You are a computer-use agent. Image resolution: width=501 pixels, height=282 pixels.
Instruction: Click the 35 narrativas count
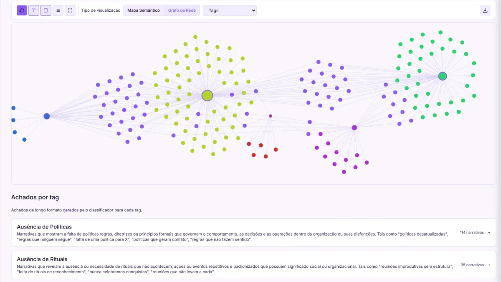[x=472, y=265]
